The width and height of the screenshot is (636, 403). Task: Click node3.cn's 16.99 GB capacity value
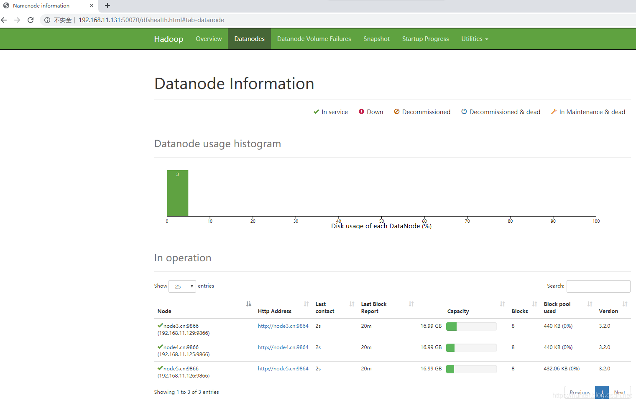(x=431, y=326)
